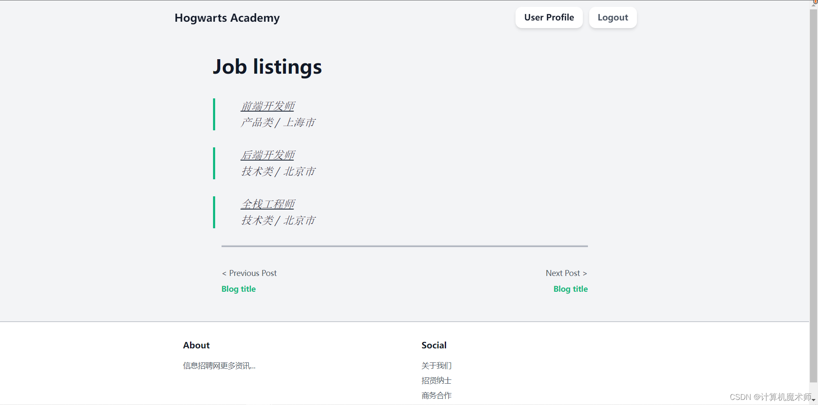This screenshot has height=405, width=818.
Task: Open the 商务合作 footer link
Action: point(436,395)
